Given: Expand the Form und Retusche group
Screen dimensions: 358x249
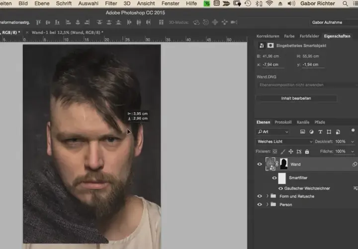Looking at the screenshot, I should pyautogui.click(x=267, y=196).
